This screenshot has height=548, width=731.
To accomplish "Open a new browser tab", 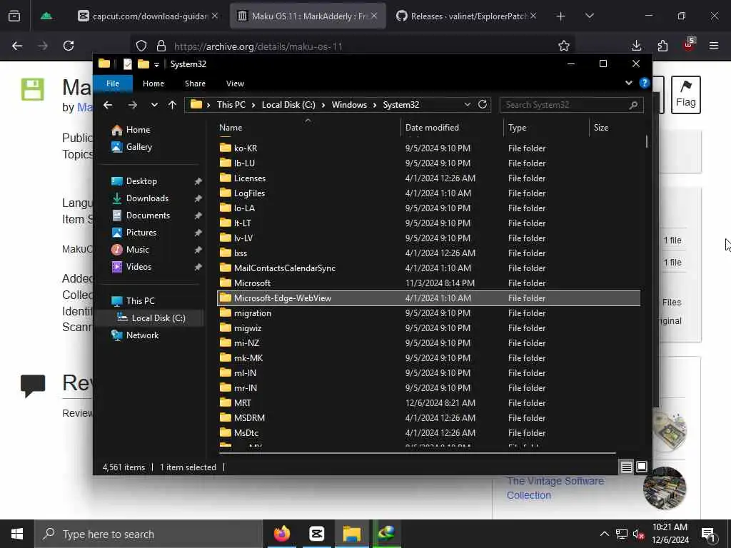I will click(x=561, y=16).
